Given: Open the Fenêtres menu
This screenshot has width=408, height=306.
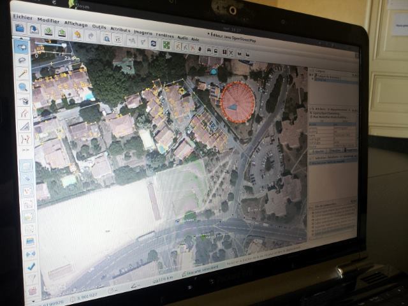Looking at the screenshot, I should [164, 35].
